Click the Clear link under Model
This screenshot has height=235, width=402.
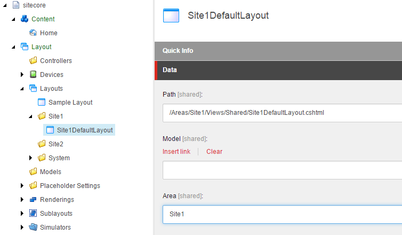(x=214, y=152)
